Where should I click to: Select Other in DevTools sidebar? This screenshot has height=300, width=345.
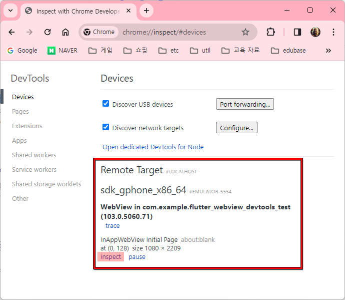pos(20,199)
